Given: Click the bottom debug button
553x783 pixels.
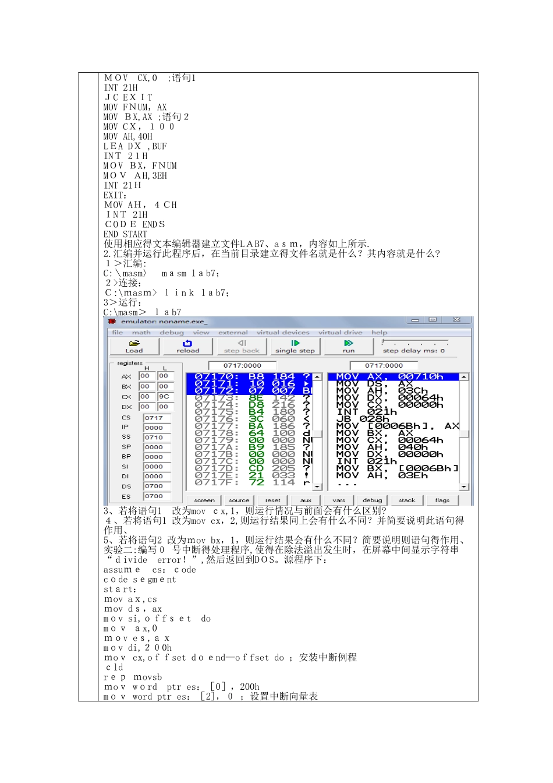Looking at the screenshot, I should point(372,500).
